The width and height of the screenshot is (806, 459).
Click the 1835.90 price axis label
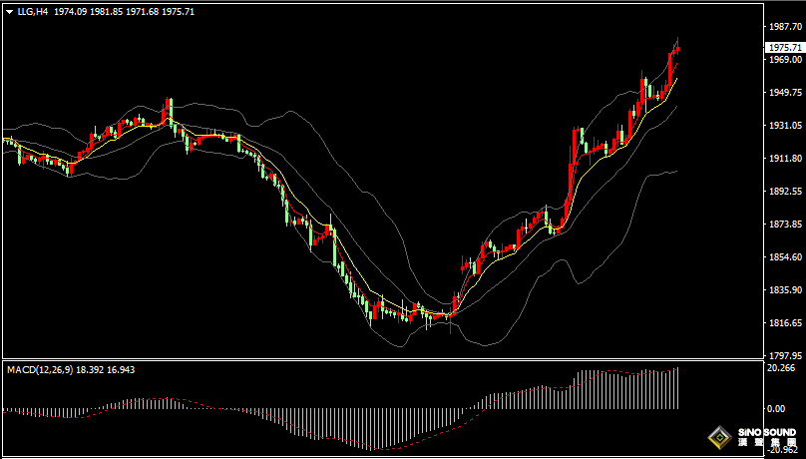coord(783,290)
